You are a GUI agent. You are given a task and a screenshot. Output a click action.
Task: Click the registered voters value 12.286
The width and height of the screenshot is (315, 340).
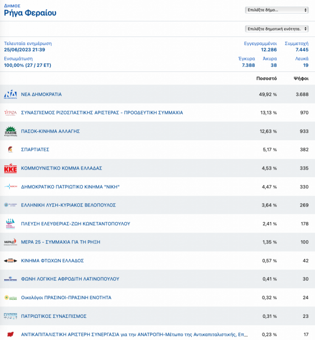(x=269, y=50)
